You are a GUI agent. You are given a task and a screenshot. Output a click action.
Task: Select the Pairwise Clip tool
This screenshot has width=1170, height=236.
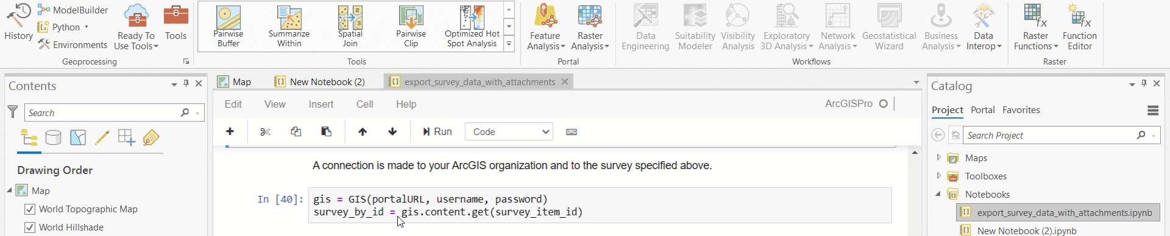pos(411,26)
